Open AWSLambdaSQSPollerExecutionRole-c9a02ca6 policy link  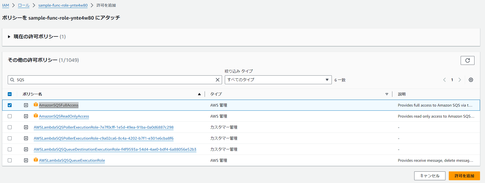click(104, 138)
